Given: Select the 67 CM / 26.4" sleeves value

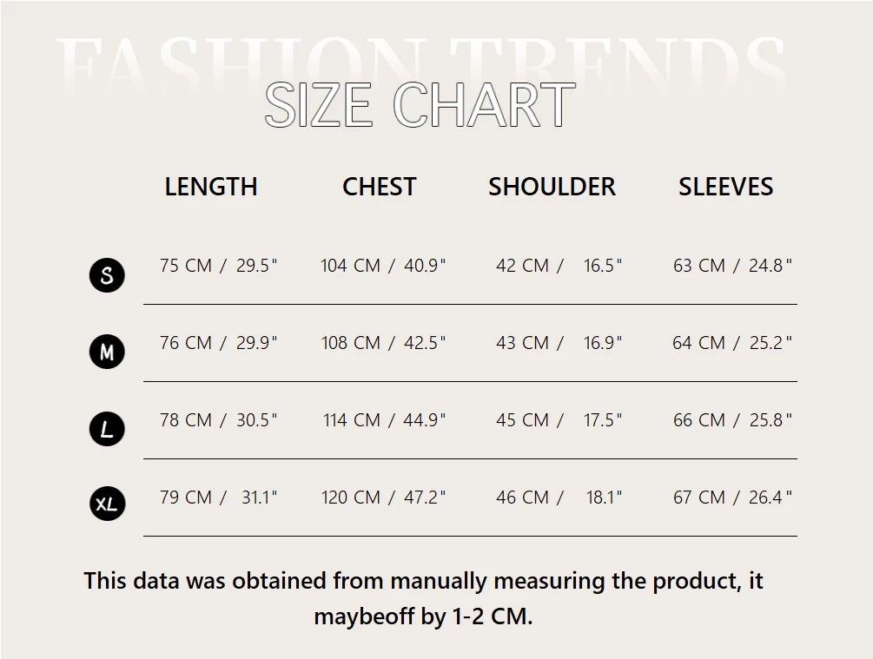Looking at the screenshot, I should 732,498.
